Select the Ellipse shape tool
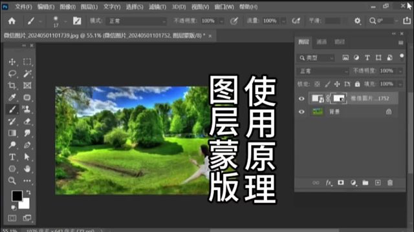 pos(12,169)
